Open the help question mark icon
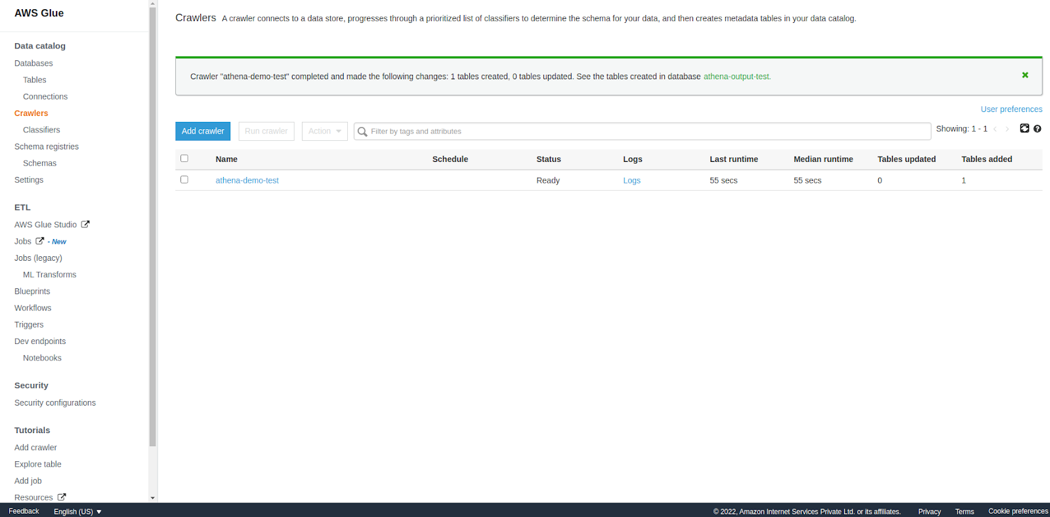 coord(1038,129)
